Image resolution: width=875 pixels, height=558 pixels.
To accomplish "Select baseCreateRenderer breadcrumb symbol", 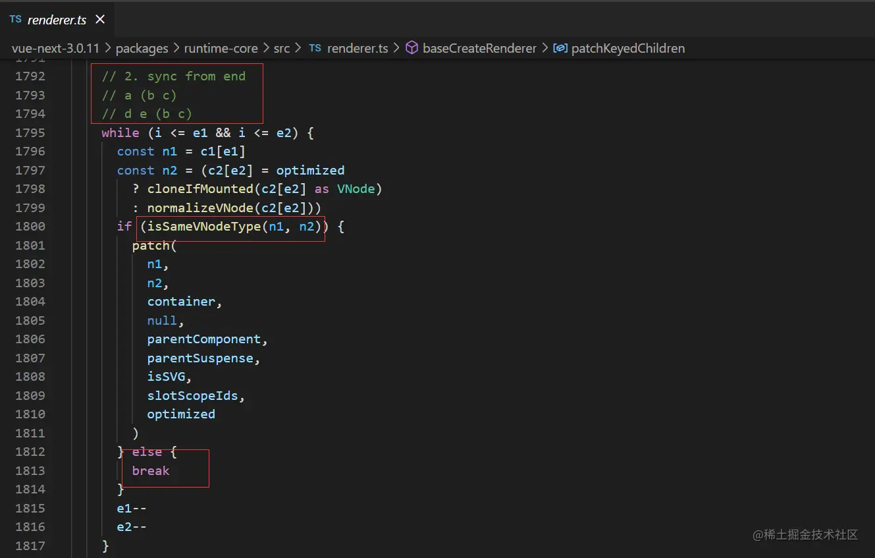I will click(479, 48).
